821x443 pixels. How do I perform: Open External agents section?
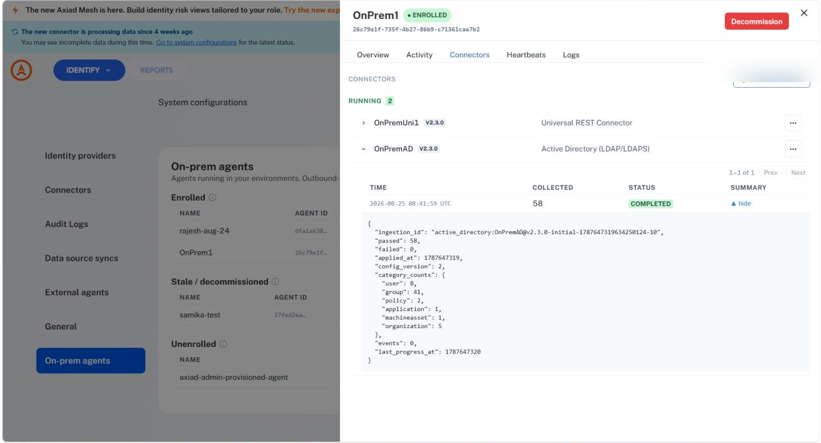pyautogui.click(x=76, y=292)
